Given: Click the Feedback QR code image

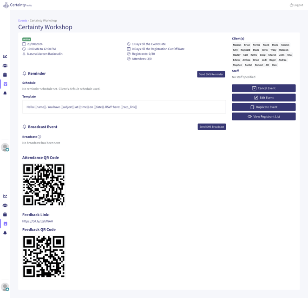Looking at the screenshot, I should click(44, 257).
